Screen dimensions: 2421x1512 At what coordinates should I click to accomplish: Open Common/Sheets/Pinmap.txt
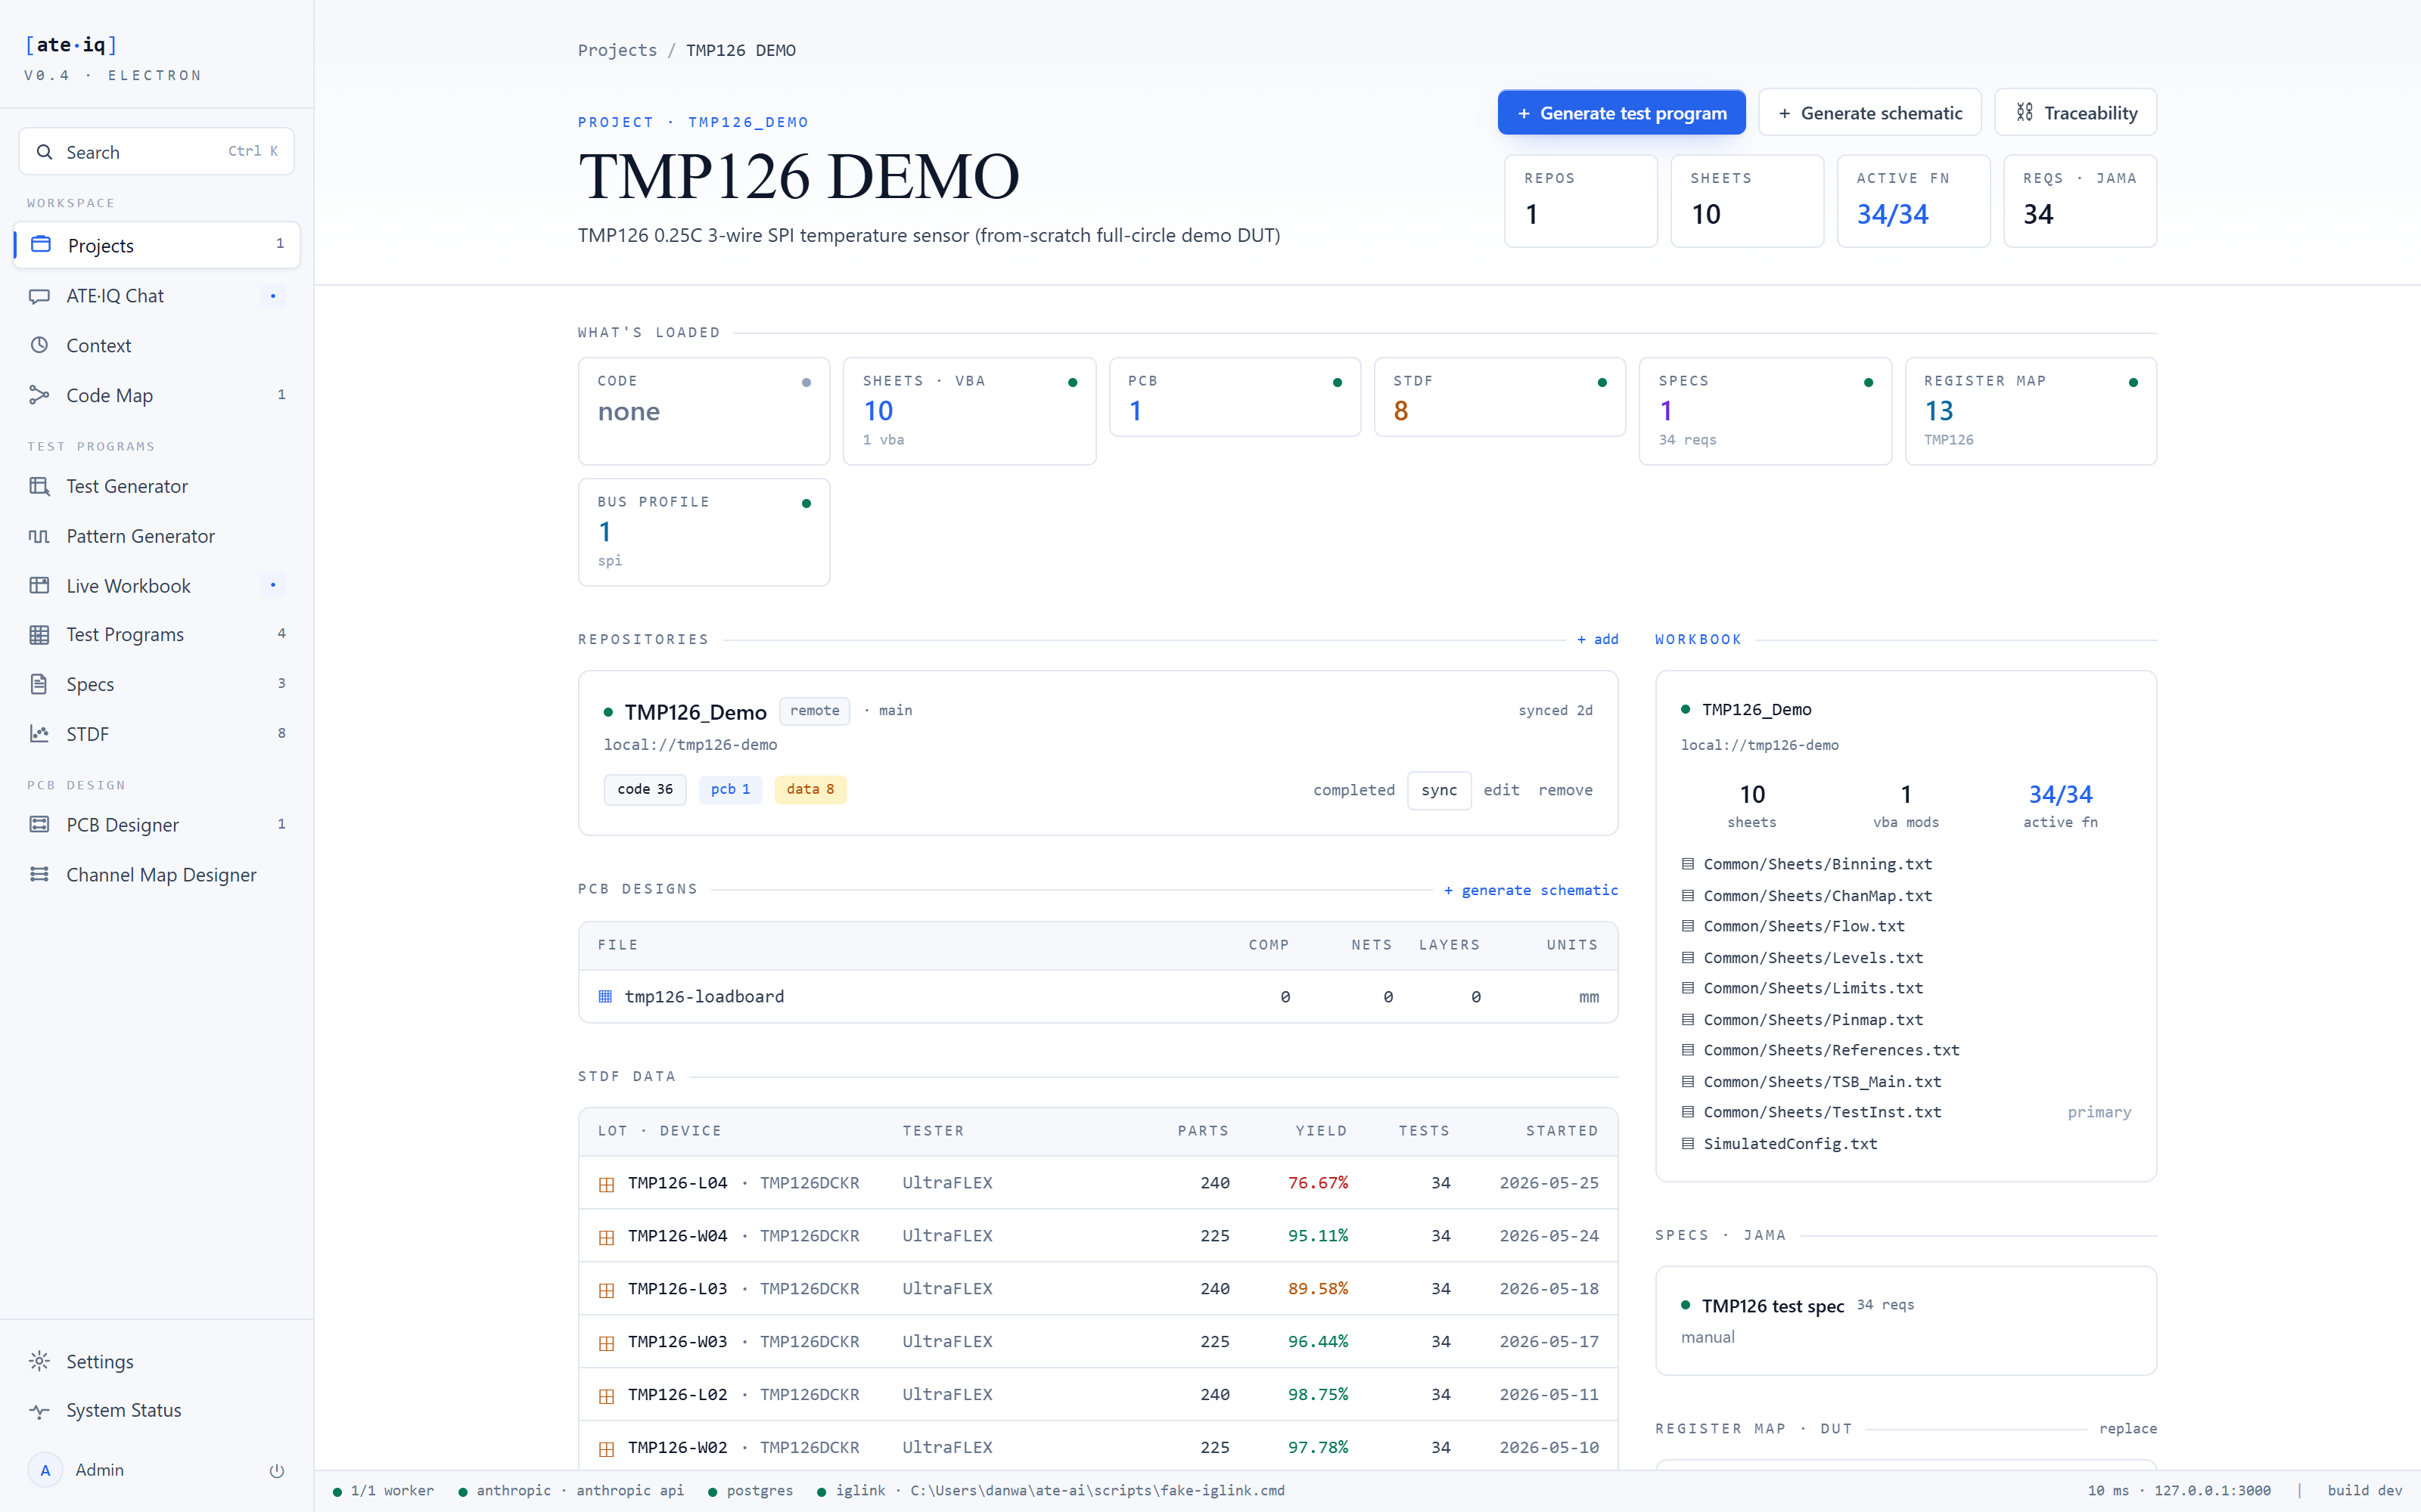coord(1906,1019)
